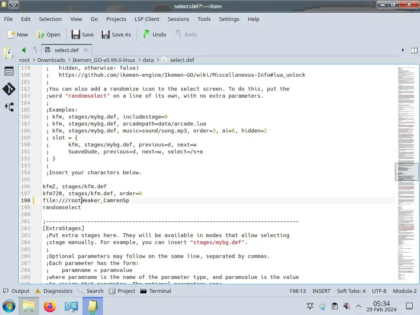This screenshot has height=315, width=420.
Task: Go forward with grey arrow in tab bar
Action: pos(35,50)
